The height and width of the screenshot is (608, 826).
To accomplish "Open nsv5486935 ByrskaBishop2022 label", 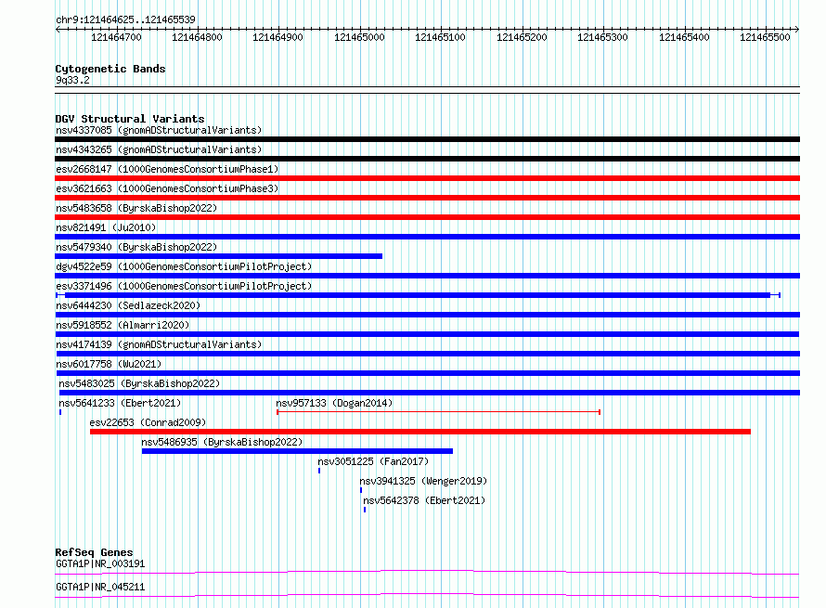I will coord(223,442).
